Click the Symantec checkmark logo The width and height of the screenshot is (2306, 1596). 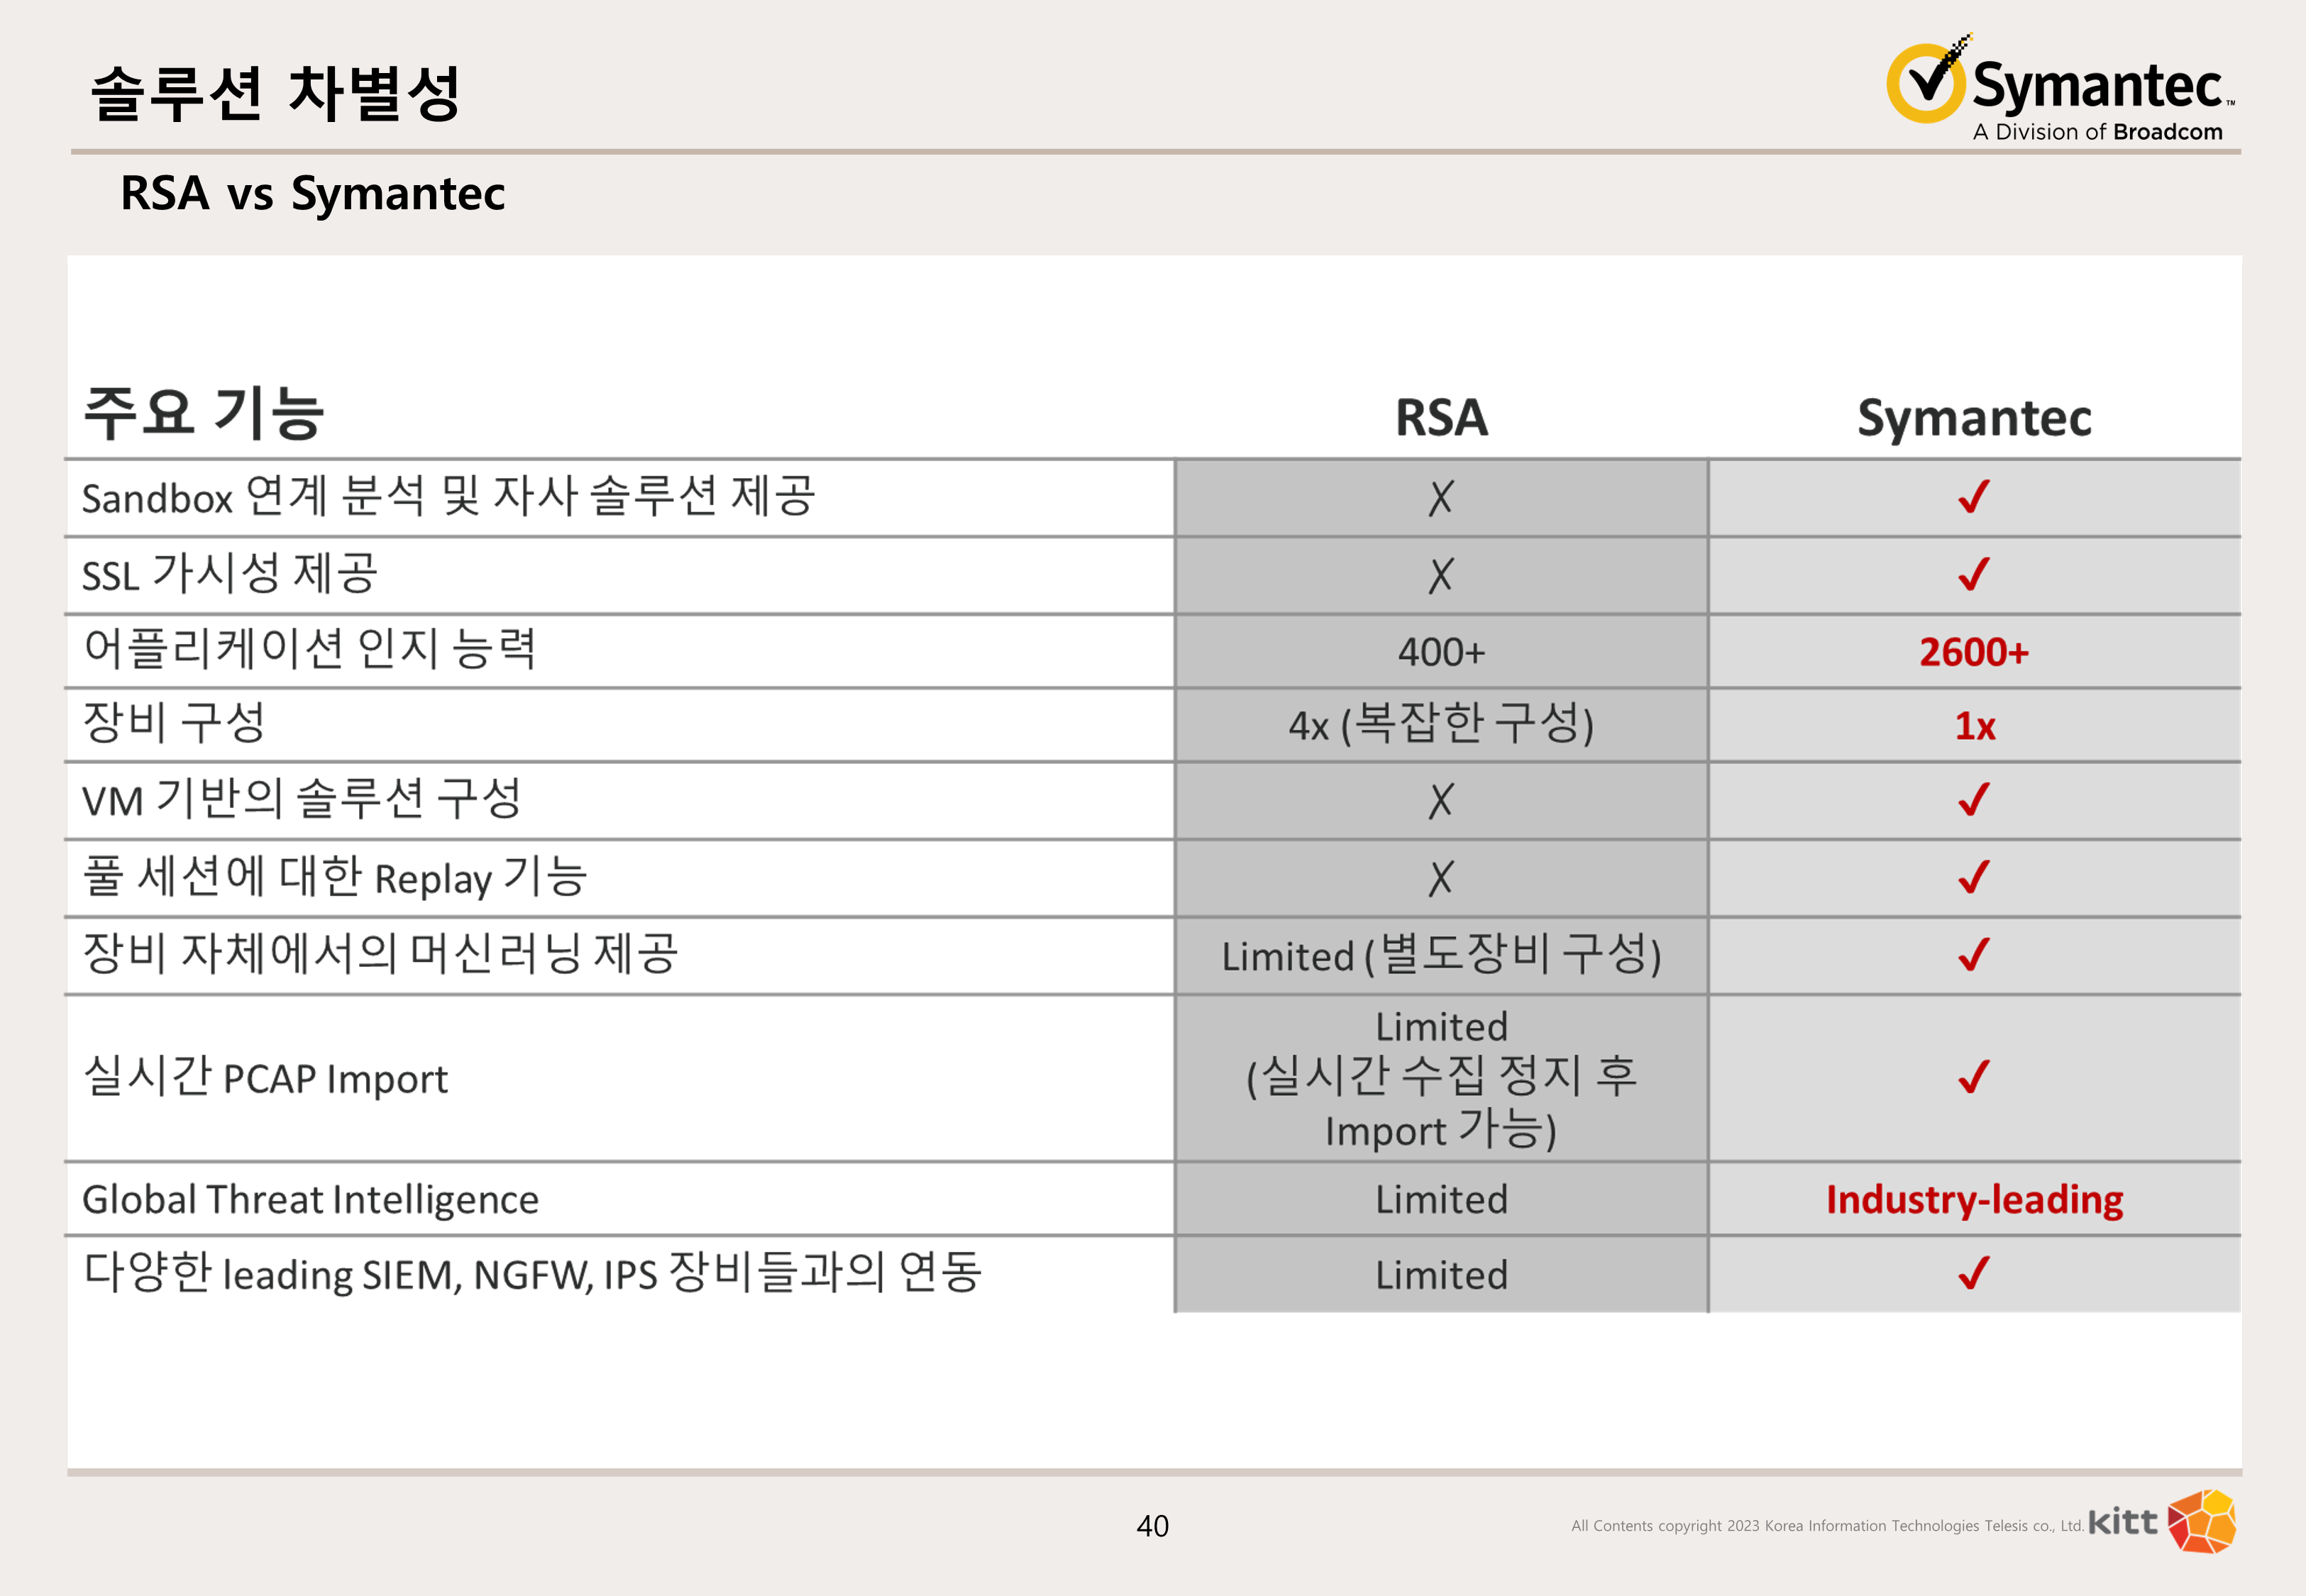pyautogui.click(x=1928, y=84)
